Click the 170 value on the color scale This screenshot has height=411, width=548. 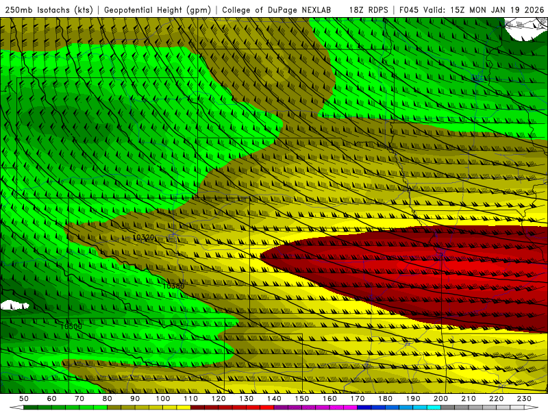(358, 399)
